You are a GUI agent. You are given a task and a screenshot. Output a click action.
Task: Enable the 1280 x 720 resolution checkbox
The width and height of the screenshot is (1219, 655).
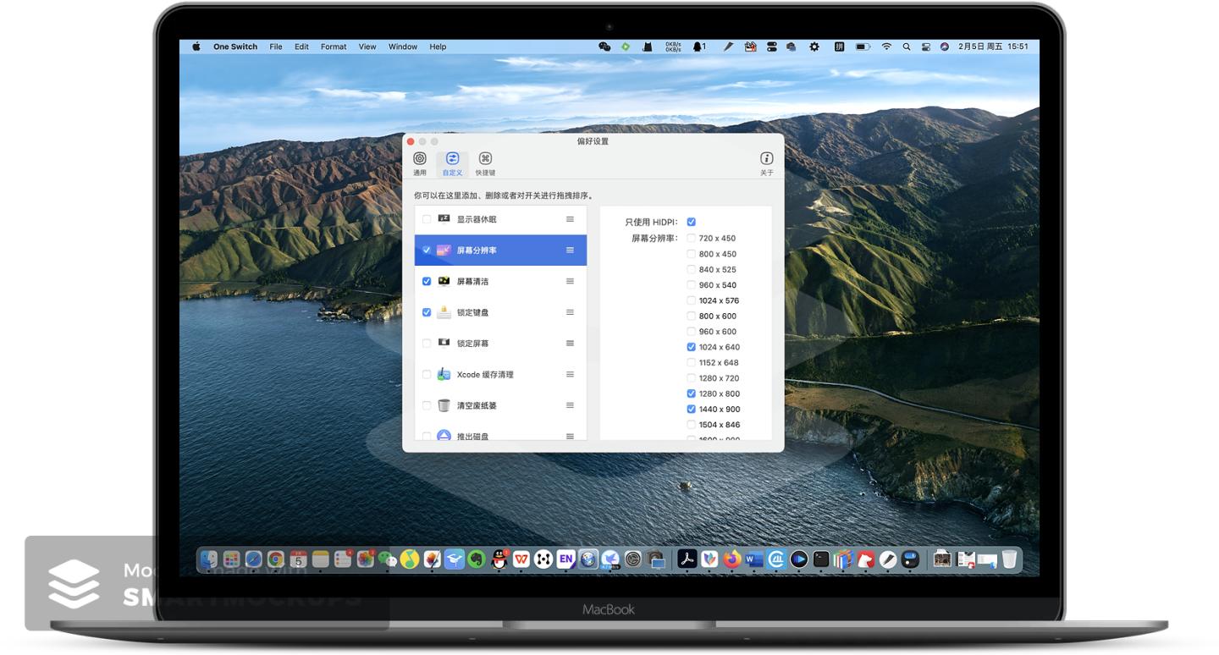click(x=692, y=377)
